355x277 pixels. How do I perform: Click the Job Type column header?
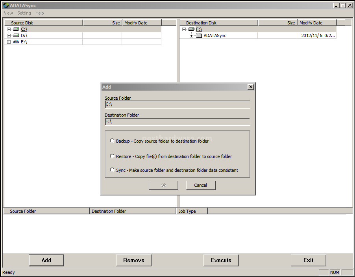pos(192,211)
